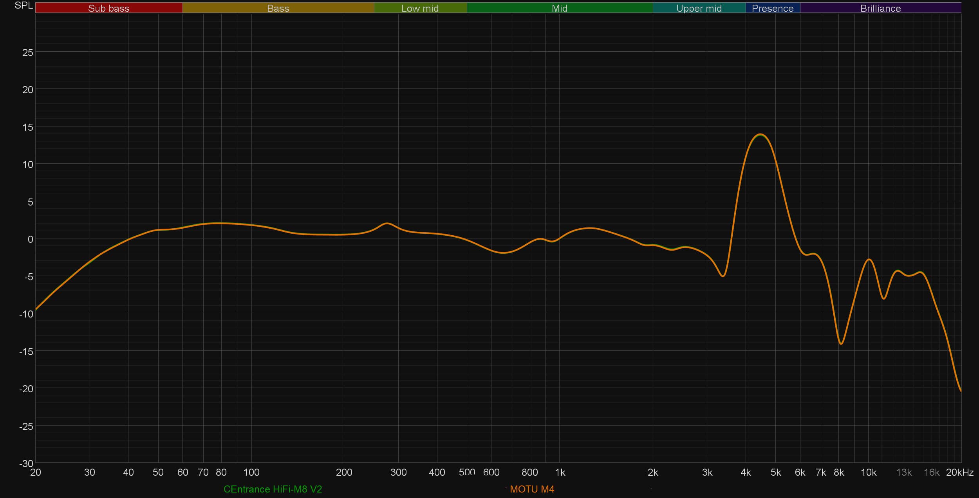Click the 20kHz frequency axis label
This screenshot has width=979, height=498.
pyautogui.click(x=959, y=473)
